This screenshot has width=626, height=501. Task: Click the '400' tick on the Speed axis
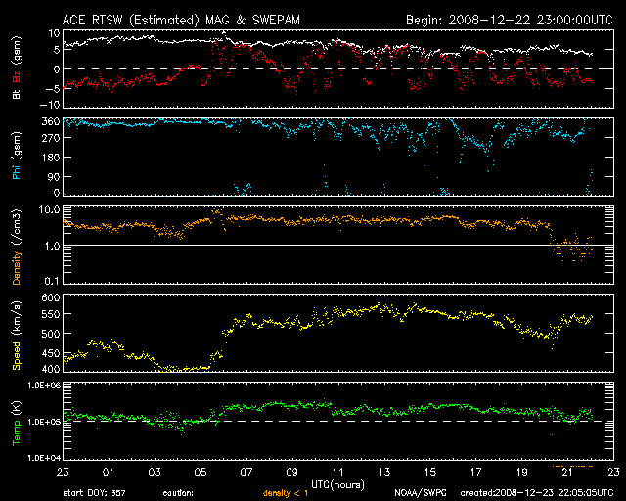coord(51,368)
